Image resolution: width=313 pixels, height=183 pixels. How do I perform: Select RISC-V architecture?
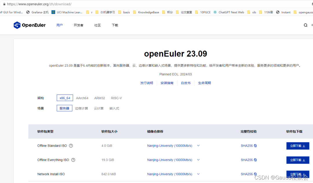pyautogui.click(x=117, y=98)
